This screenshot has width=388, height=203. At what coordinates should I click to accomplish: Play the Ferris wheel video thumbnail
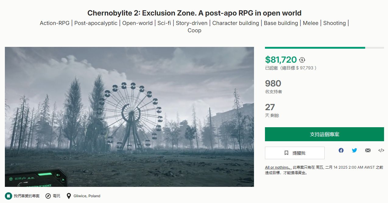click(x=129, y=117)
